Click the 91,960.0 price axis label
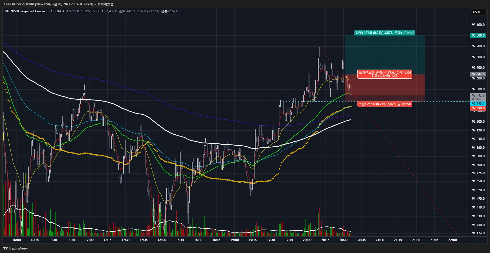Screen dimensions: 490x253 pyautogui.click(x=478, y=148)
